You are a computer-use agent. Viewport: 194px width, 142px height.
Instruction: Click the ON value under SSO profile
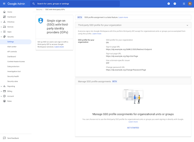107,42
